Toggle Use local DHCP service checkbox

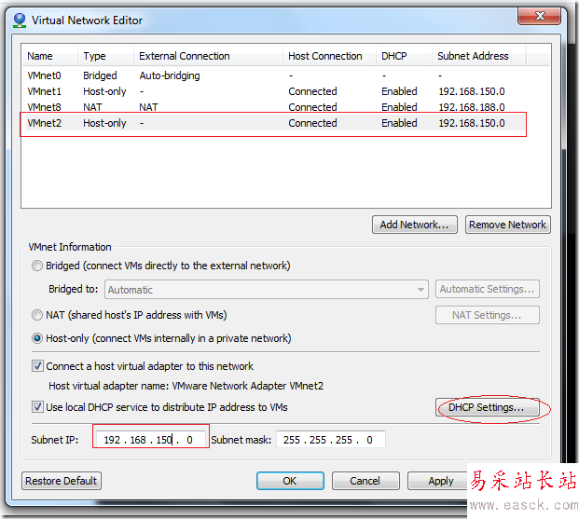click(37, 407)
